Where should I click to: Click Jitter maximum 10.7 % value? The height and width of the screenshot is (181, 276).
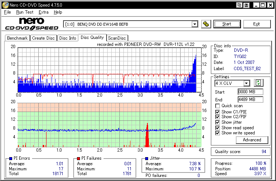[x=195, y=169]
